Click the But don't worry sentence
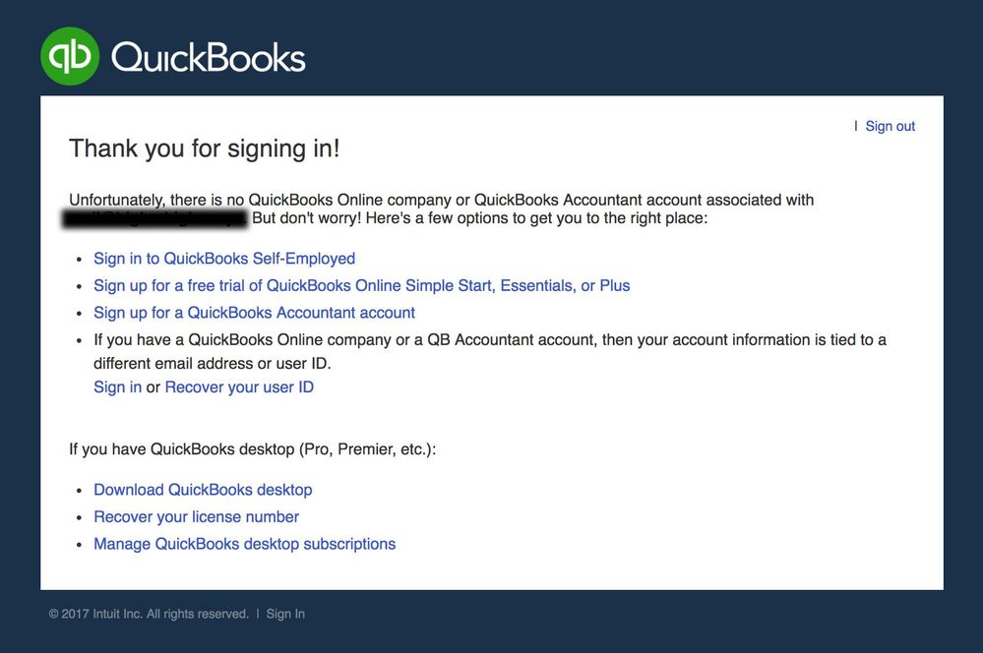The height and width of the screenshot is (653, 983). 479,218
